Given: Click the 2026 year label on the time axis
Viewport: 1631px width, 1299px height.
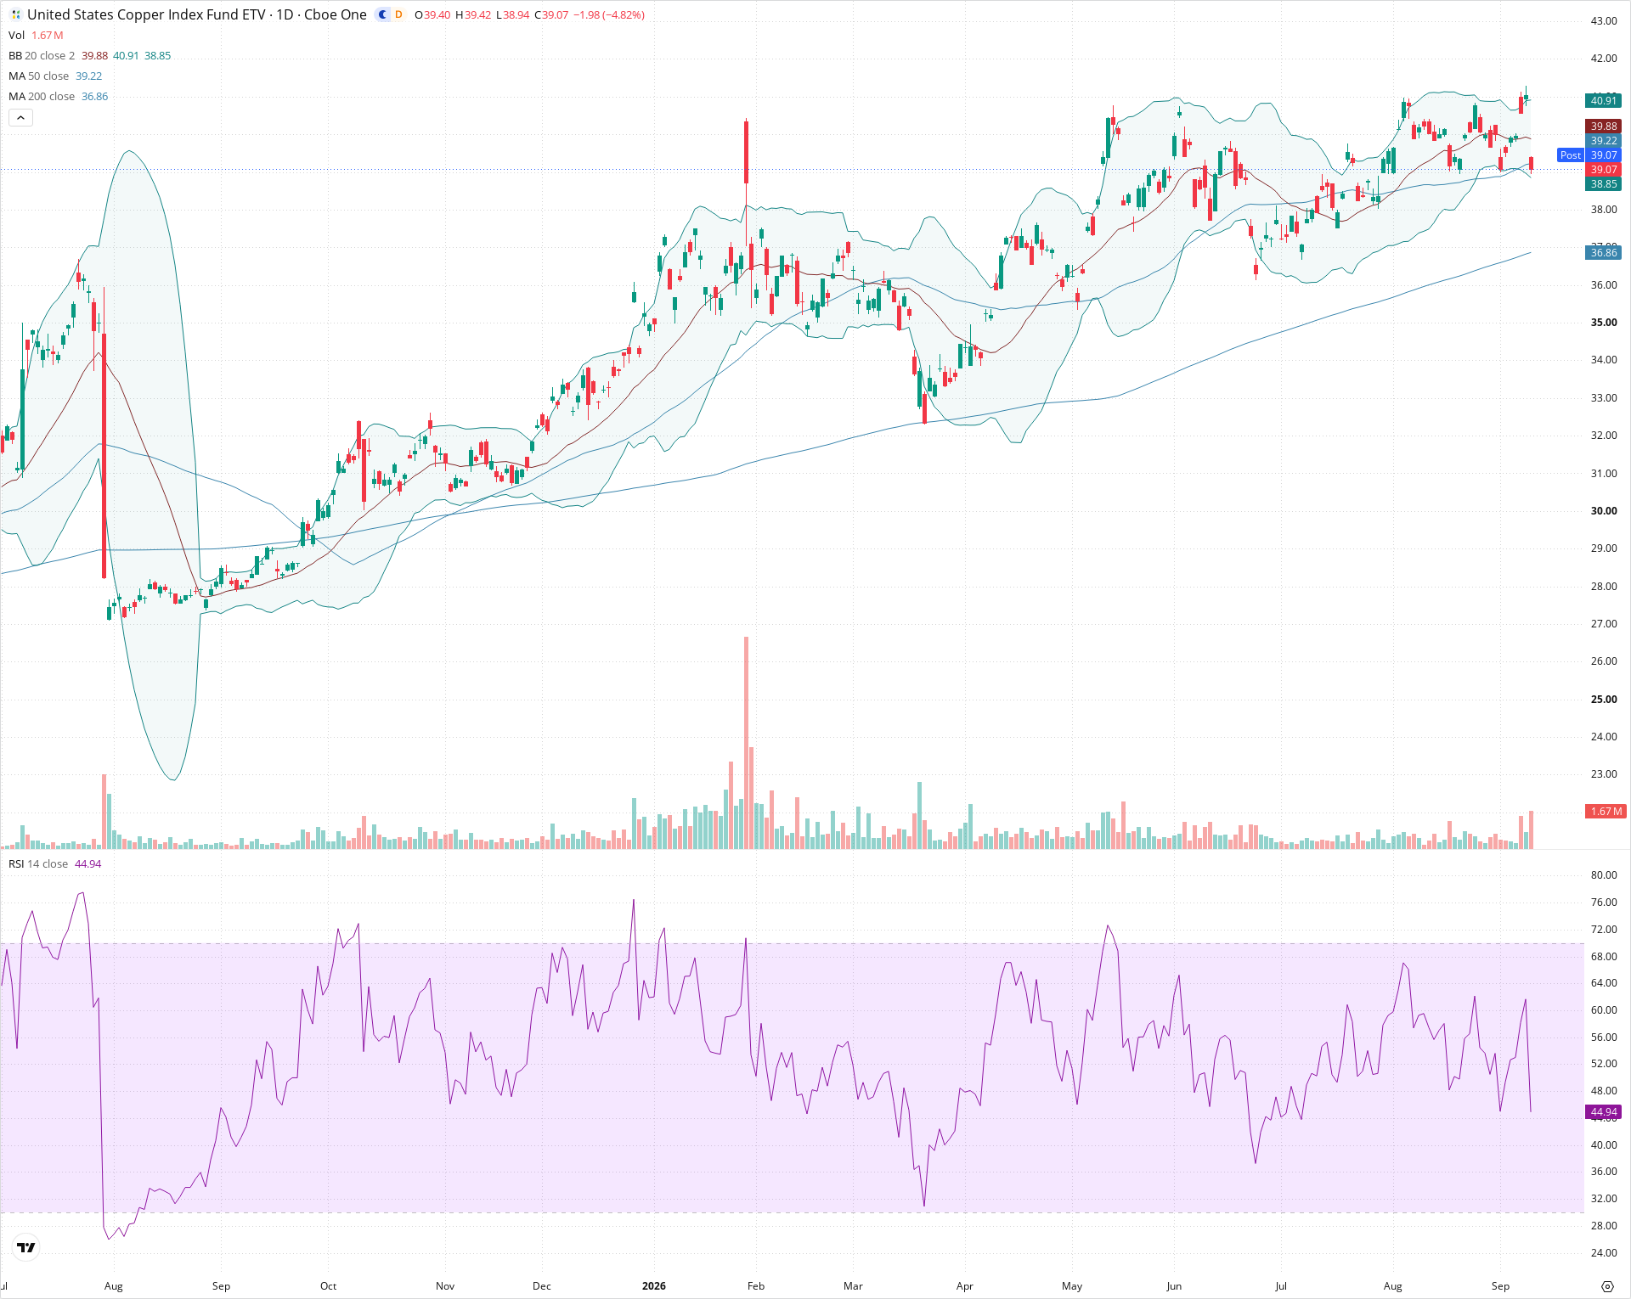Looking at the screenshot, I should coord(654,1286).
